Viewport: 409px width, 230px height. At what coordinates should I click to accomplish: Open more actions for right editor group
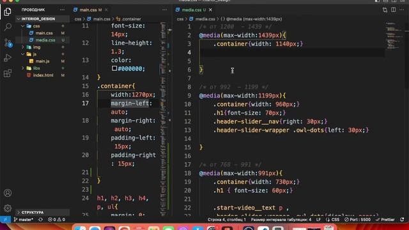coord(402,10)
